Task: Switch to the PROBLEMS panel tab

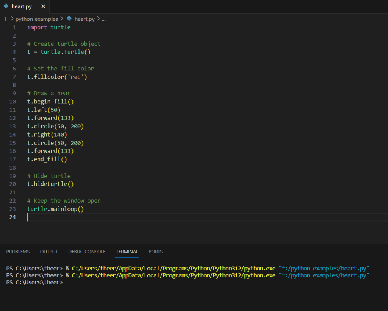Action: [x=18, y=252]
